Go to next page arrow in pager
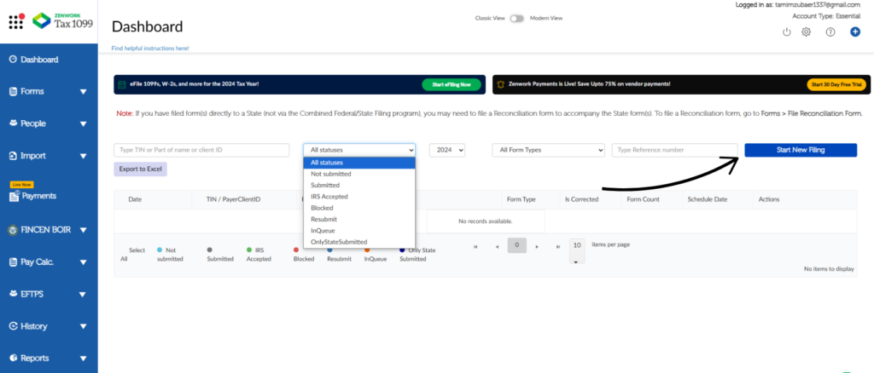This screenshot has height=373, width=874. click(x=537, y=246)
